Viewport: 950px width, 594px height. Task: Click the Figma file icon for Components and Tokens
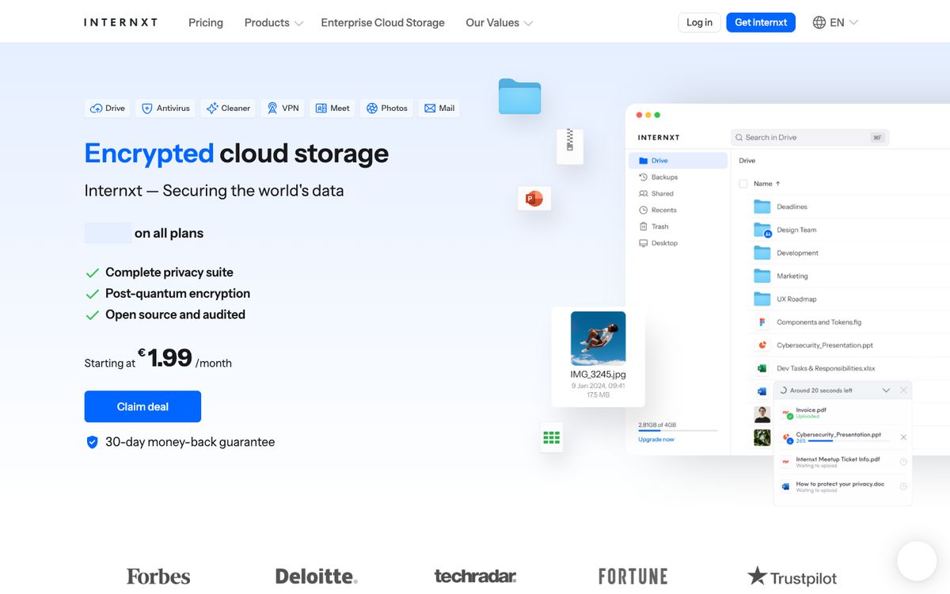tap(762, 322)
